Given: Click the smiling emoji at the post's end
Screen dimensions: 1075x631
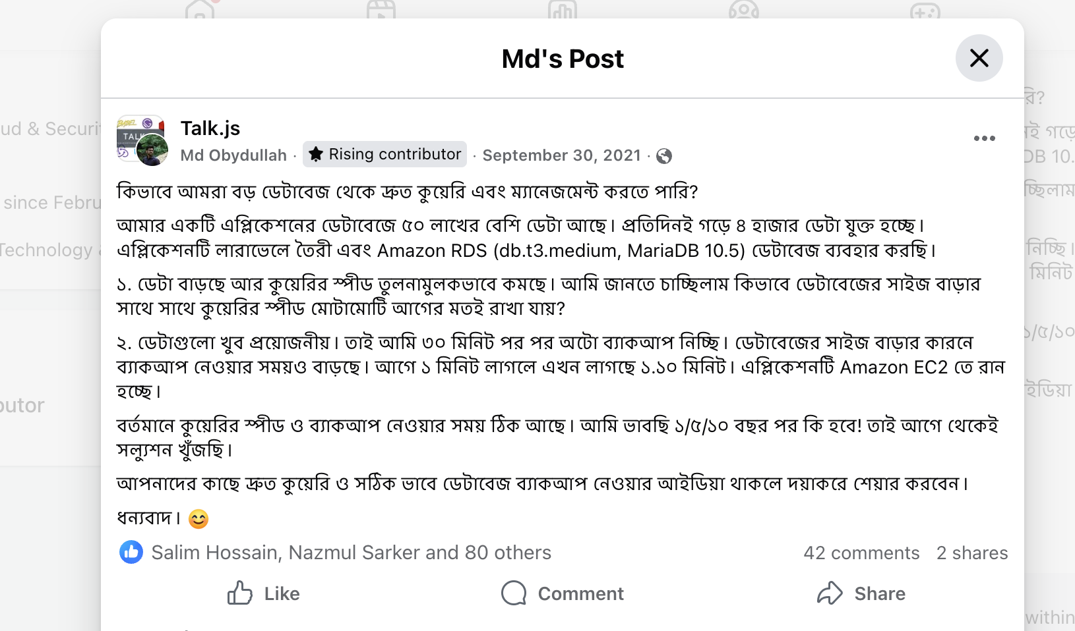Looking at the screenshot, I should tap(199, 519).
